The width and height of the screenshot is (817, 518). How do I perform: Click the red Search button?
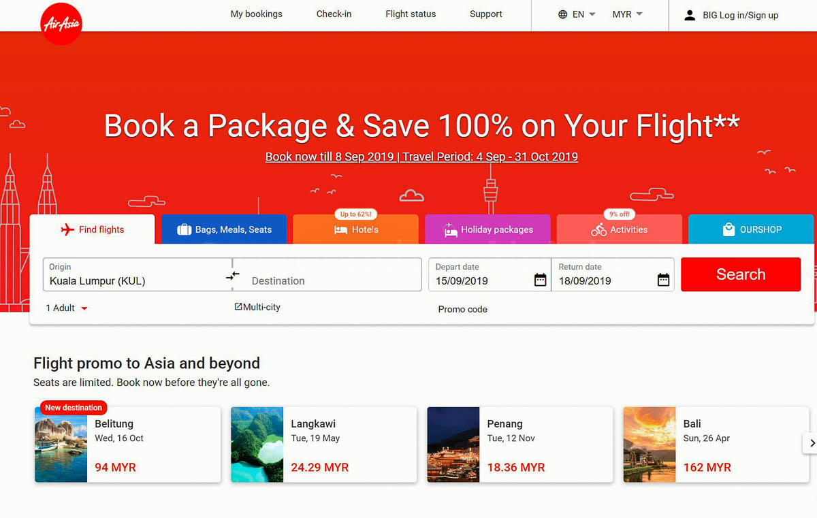pos(741,274)
